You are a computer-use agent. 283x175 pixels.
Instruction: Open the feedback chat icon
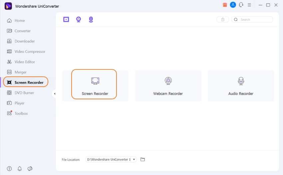30,168
